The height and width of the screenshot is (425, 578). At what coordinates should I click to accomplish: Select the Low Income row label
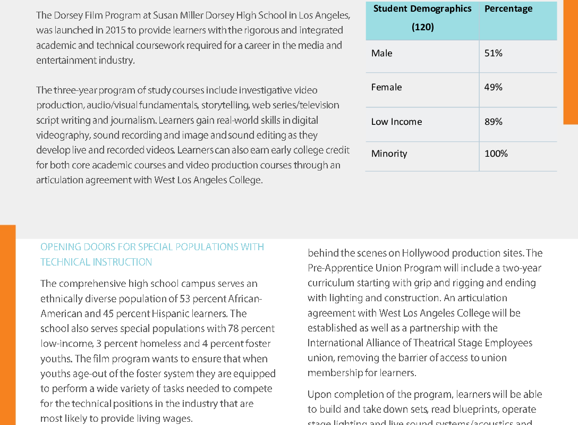396,122
